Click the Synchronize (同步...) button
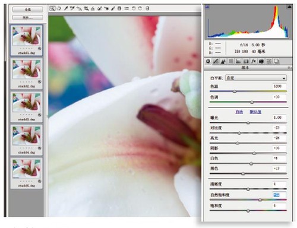The image size is (297, 228). coord(27,18)
